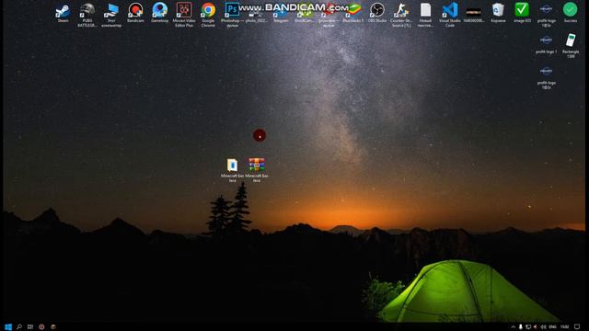Open the new text document (Новый текст...) file

[x=425, y=15]
